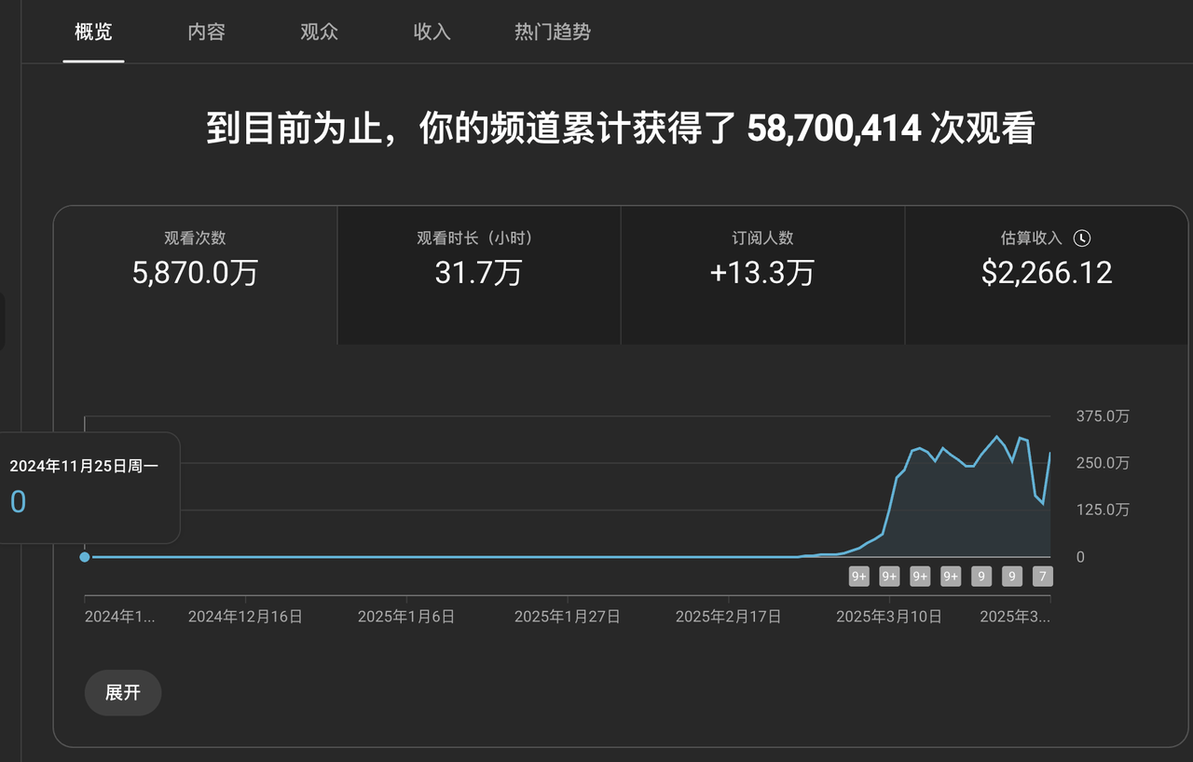Click the 2024年12月16日 axis label

(x=245, y=617)
